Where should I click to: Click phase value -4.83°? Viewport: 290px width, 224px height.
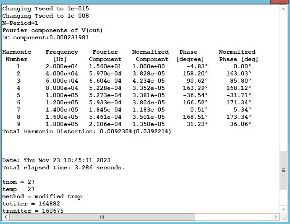point(197,66)
